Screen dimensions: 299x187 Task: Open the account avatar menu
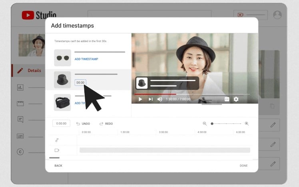tap(277, 15)
